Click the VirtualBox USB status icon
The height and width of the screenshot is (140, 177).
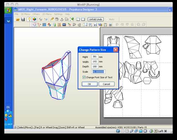[x=132, y=131]
